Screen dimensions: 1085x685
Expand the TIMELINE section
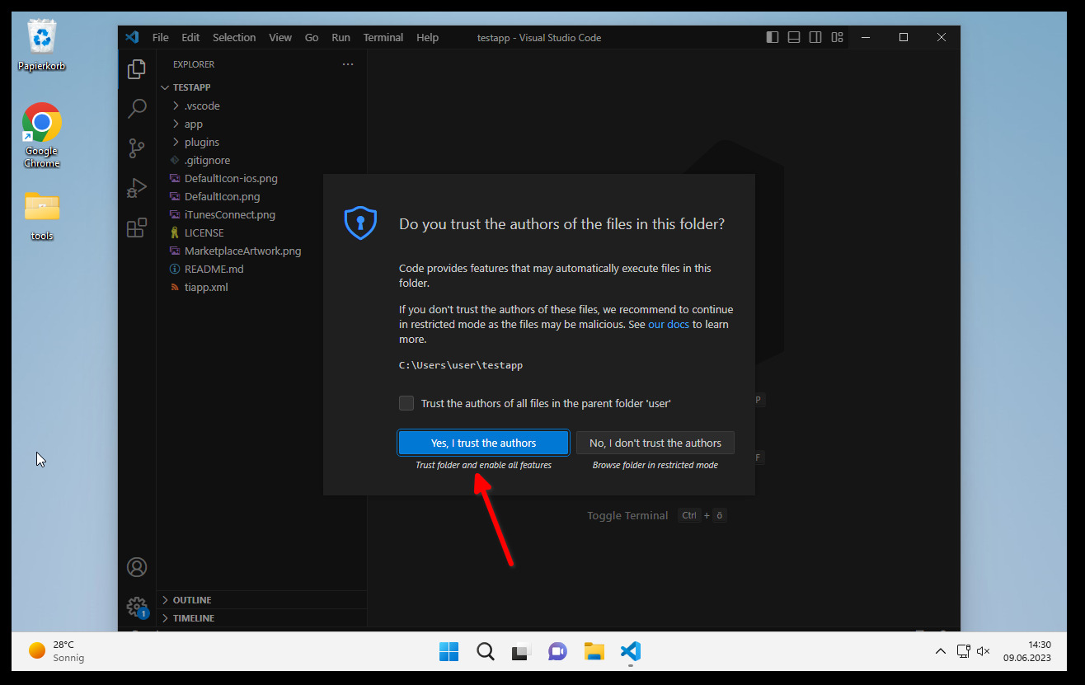pos(261,618)
